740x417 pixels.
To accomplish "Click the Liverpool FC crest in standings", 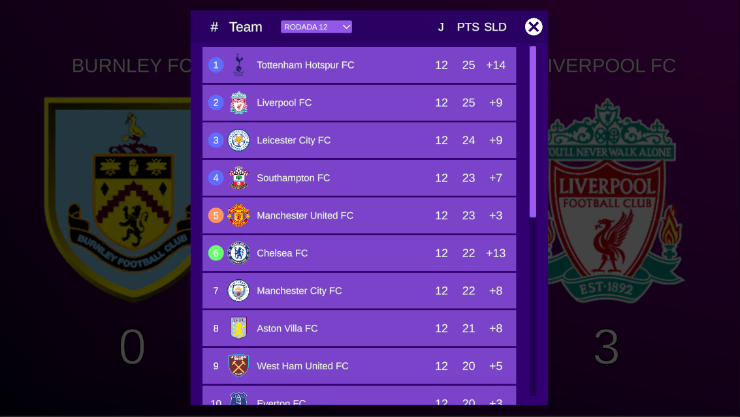I will pos(238,103).
